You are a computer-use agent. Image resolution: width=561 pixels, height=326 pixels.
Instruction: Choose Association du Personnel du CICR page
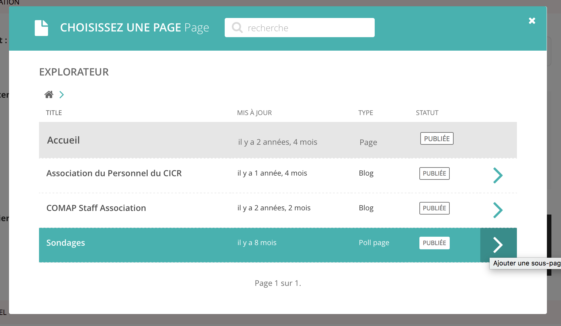(x=114, y=173)
